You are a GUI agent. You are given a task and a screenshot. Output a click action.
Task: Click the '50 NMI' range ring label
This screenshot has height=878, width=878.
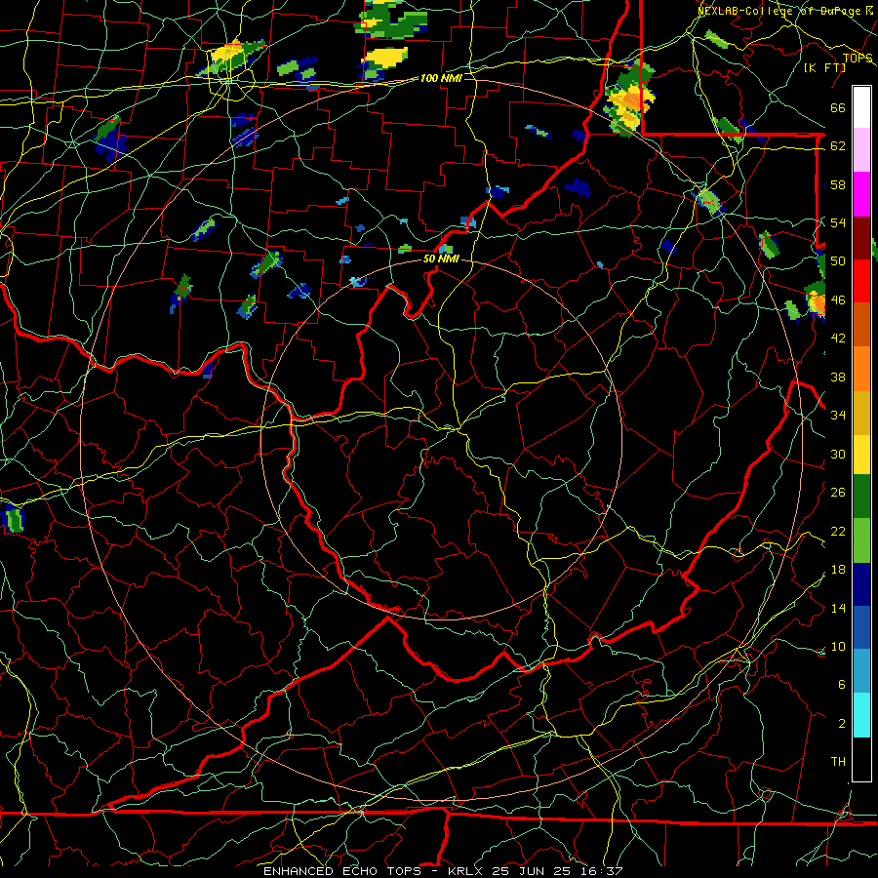tap(441, 259)
